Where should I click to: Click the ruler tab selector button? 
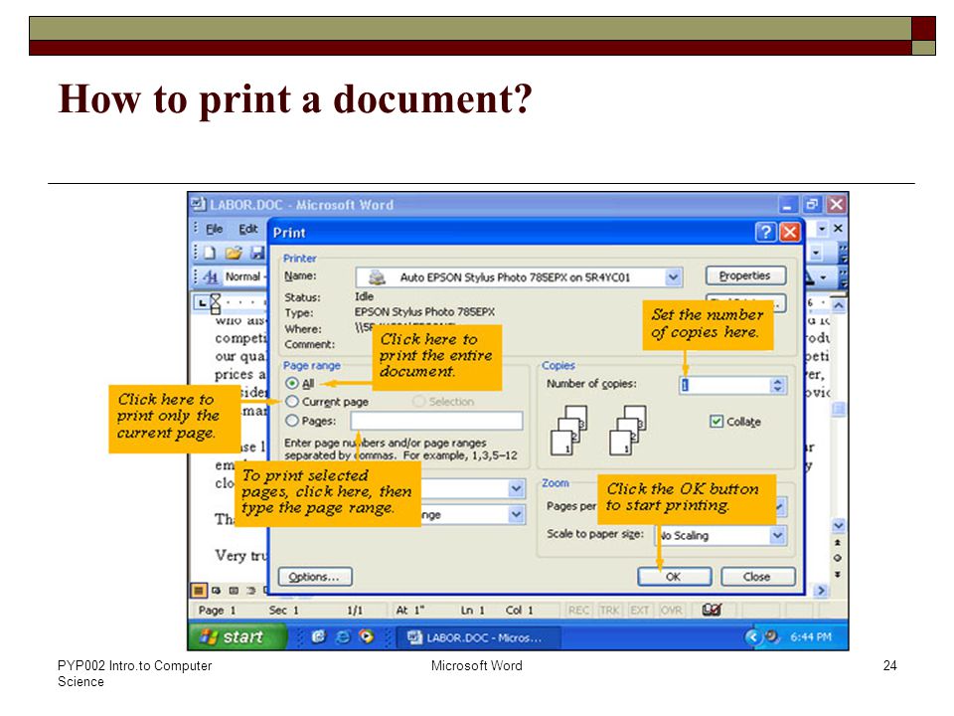tap(202, 302)
